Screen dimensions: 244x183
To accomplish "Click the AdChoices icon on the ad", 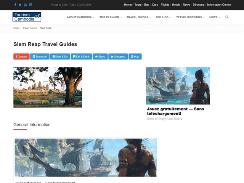I will tap(209, 68).
